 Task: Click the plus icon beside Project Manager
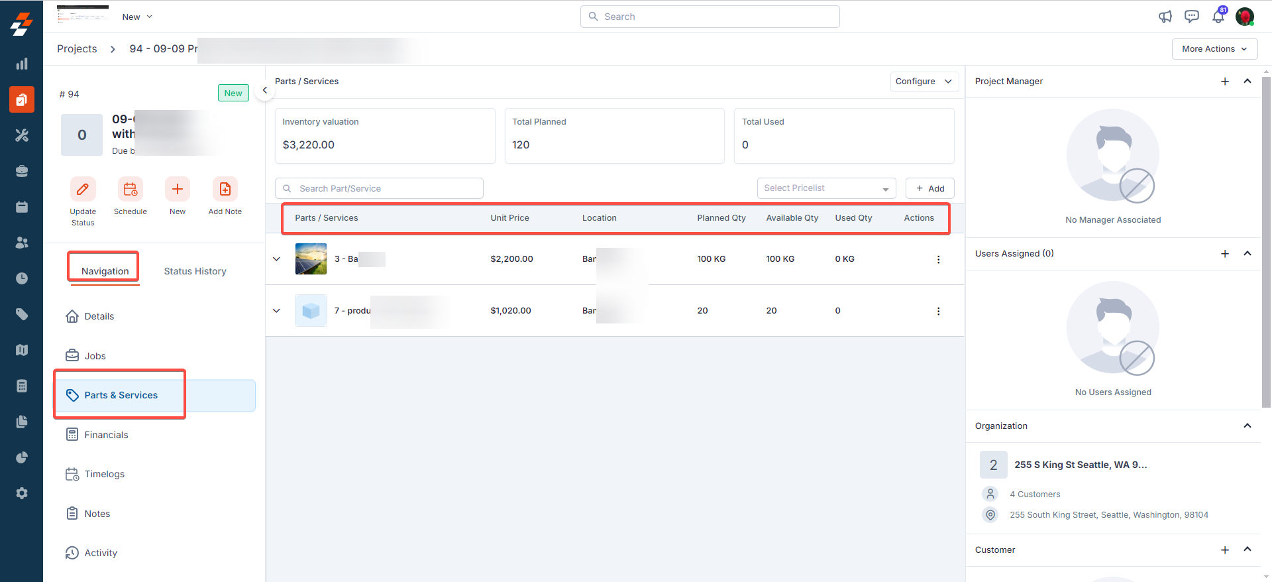tap(1225, 82)
